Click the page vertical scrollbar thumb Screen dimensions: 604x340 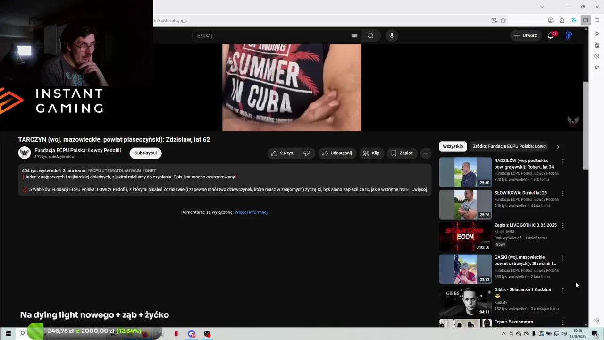pos(586,125)
